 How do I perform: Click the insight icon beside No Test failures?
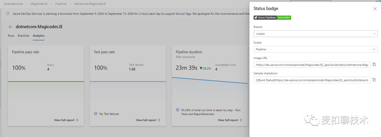tap(96, 114)
